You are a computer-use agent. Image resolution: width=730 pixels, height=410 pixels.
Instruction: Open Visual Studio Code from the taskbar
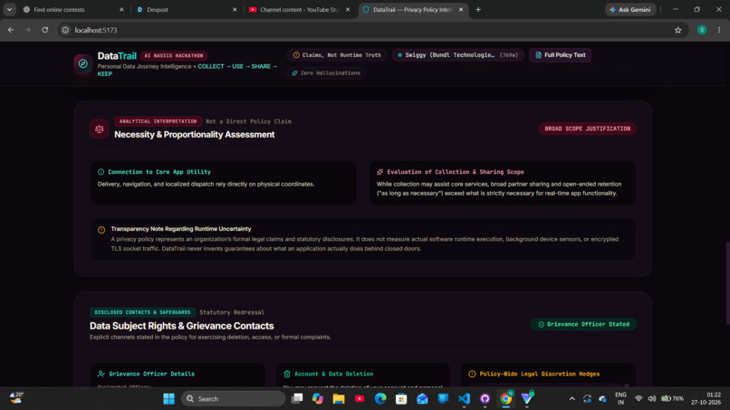(464, 398)
